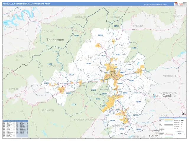Click the TRANSYLVANIA county label
Viewport: 189px width, 141px height.
(x=84, y=120)
